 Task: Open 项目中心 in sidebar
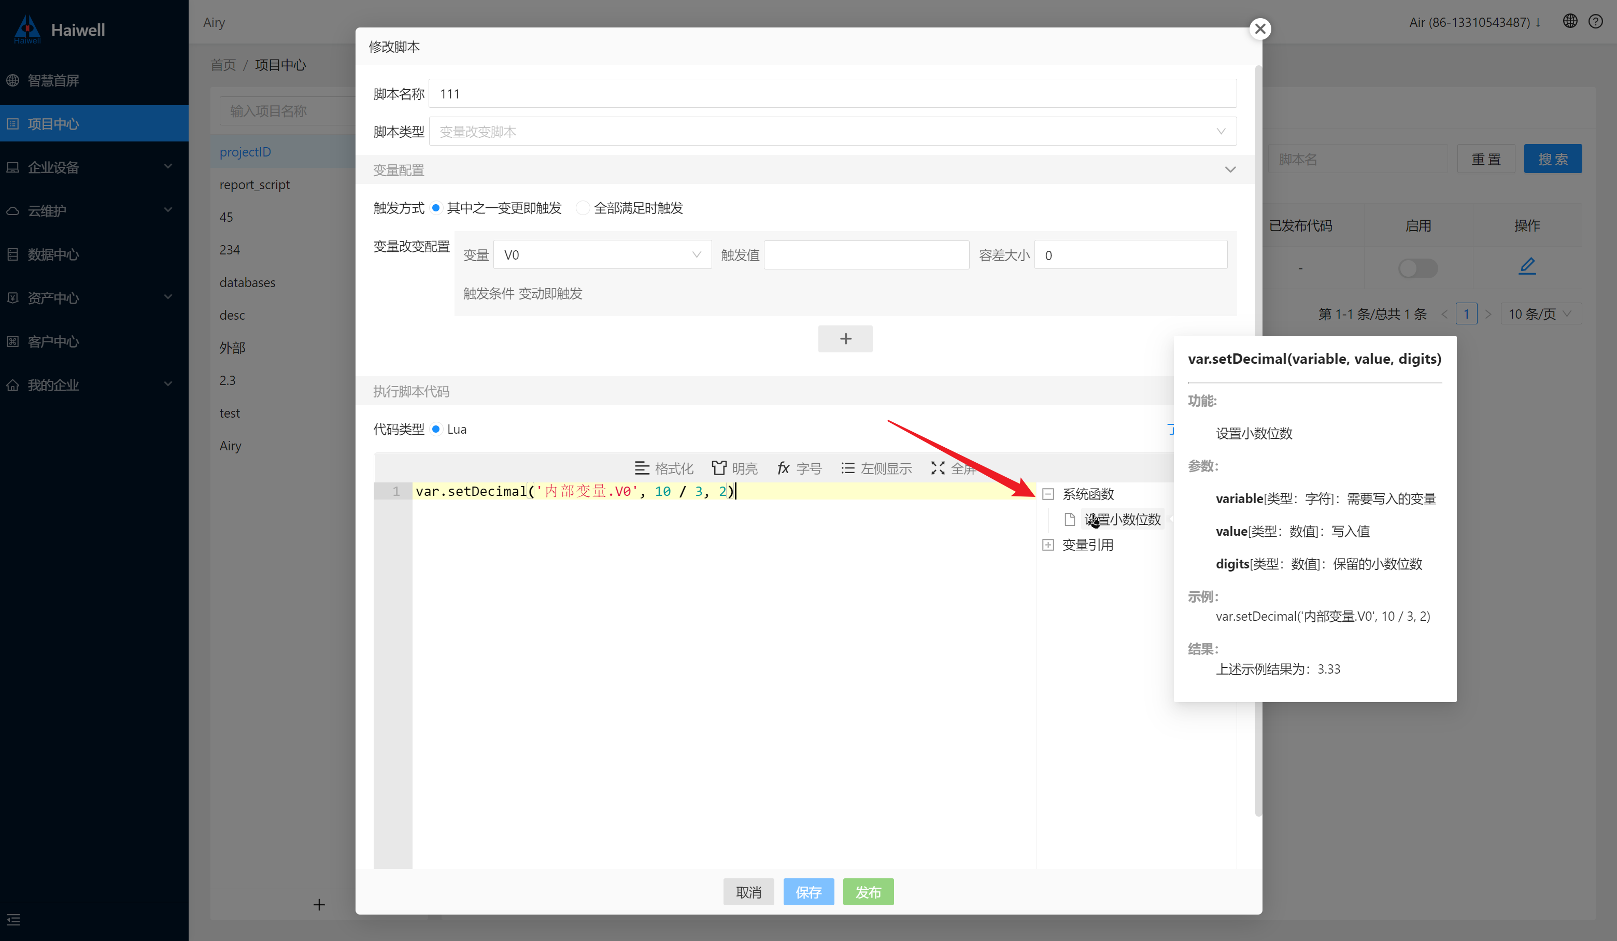(x=94, y=123)
